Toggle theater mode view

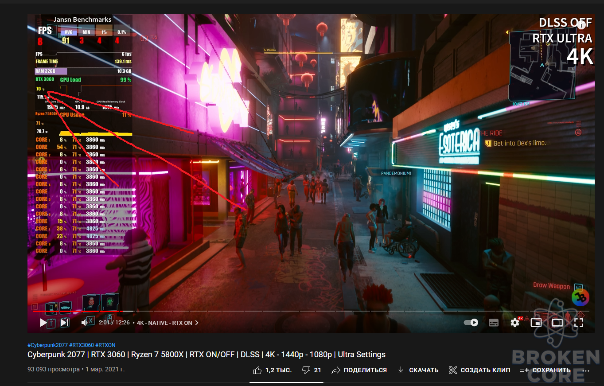pos(557,323)
